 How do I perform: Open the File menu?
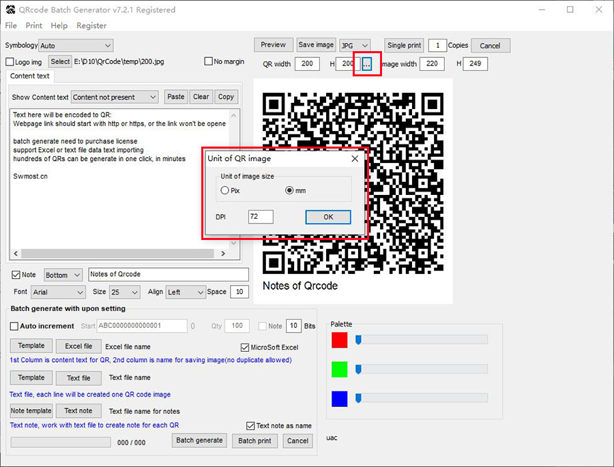point(11,25)
